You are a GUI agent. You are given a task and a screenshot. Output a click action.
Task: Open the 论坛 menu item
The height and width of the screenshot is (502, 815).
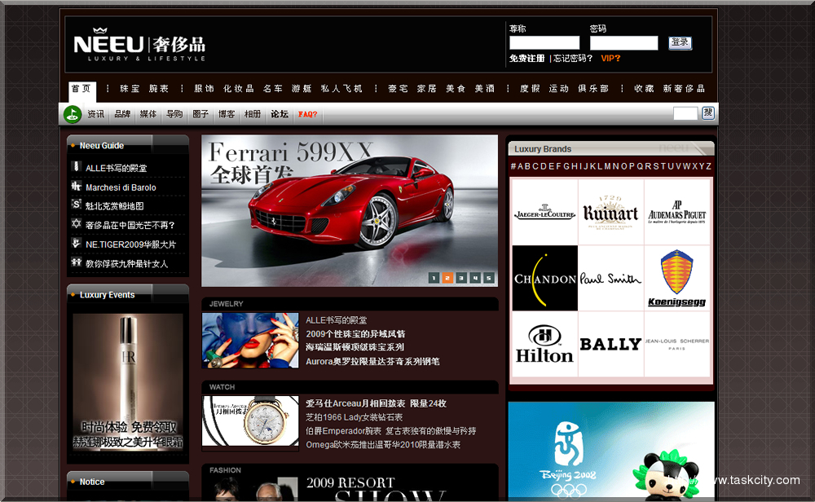coord(280,114)
